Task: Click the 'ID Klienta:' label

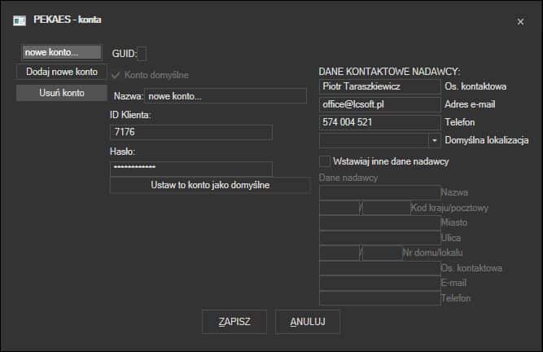Action: (130, 115)
